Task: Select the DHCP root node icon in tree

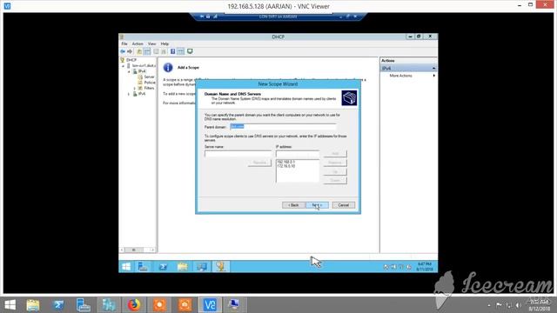Action: tap(123, 60)
